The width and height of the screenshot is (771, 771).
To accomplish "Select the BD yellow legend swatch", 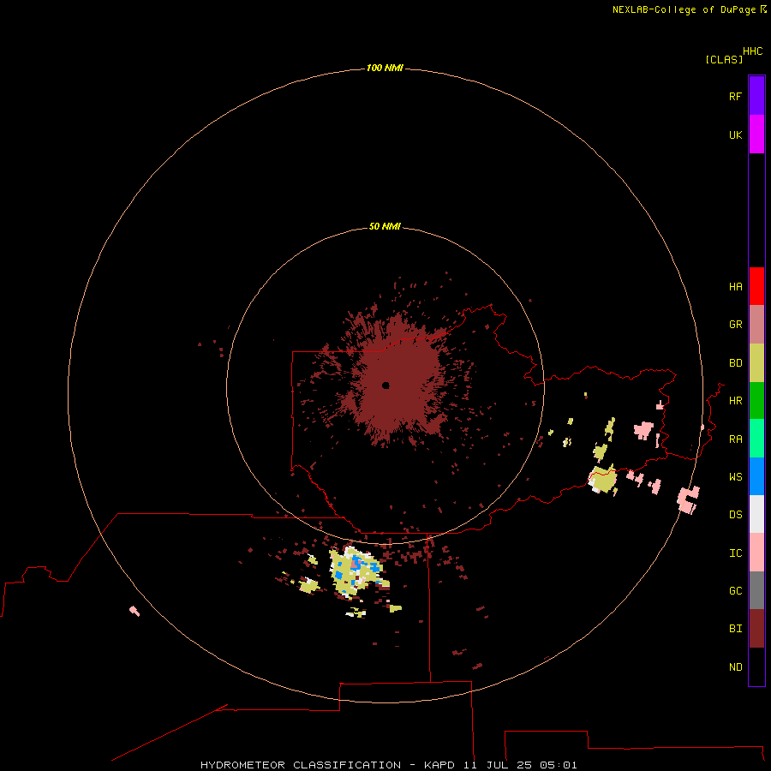I will pyautogui.click(x=756, y=363).
